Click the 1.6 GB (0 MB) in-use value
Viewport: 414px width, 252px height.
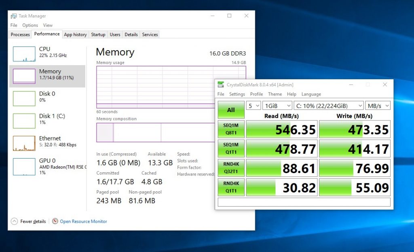[x=118, y=163]
